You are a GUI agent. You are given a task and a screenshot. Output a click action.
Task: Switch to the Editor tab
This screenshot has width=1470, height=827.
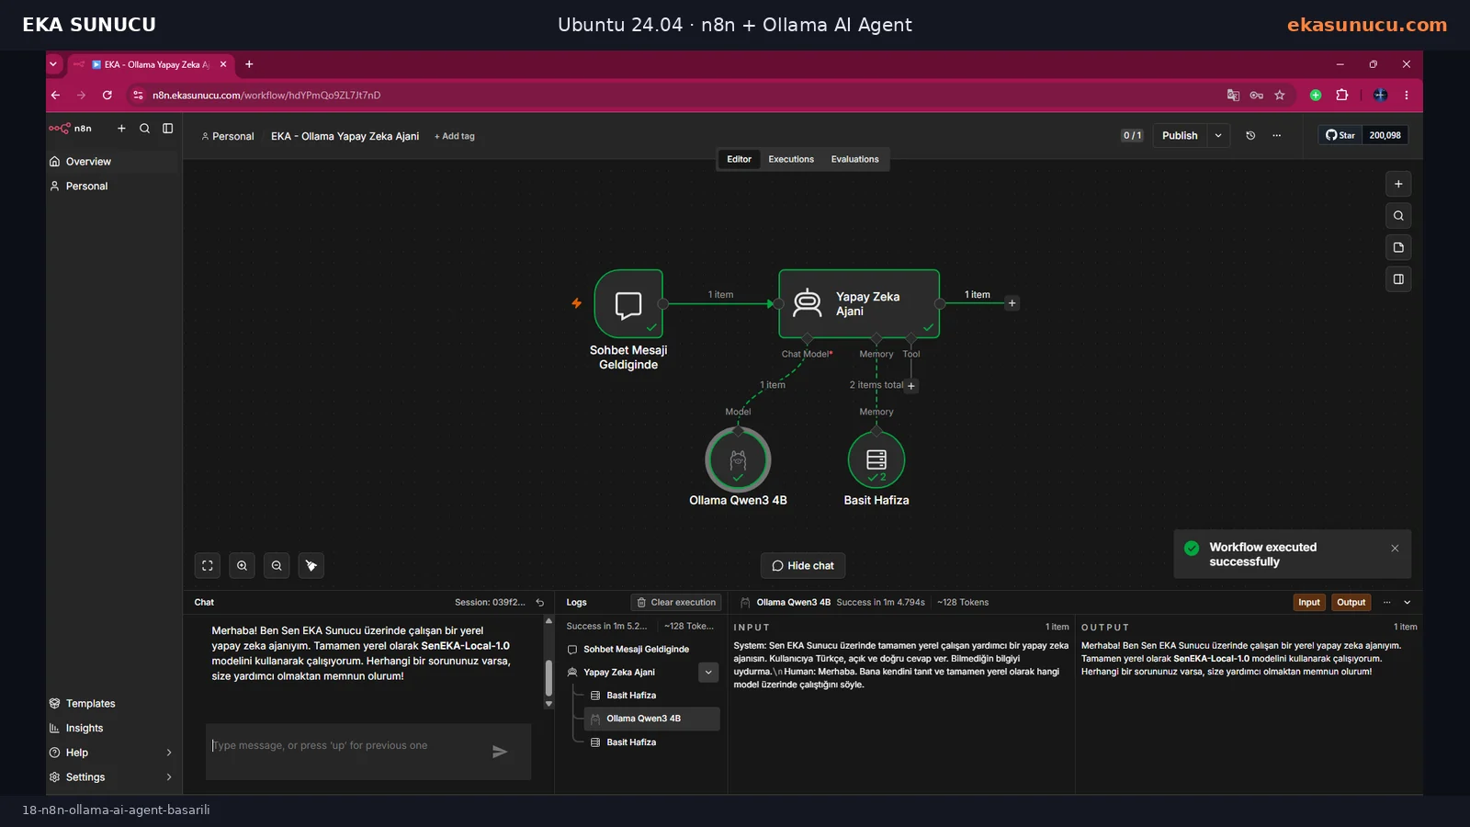click(739, 159)
